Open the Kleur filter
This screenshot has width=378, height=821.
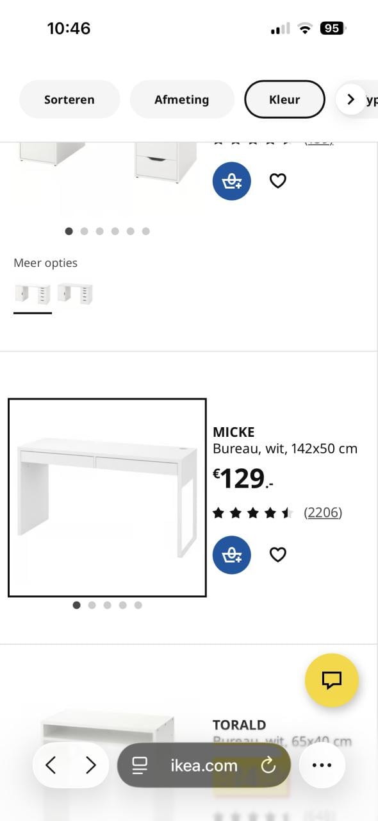(284, 99)
